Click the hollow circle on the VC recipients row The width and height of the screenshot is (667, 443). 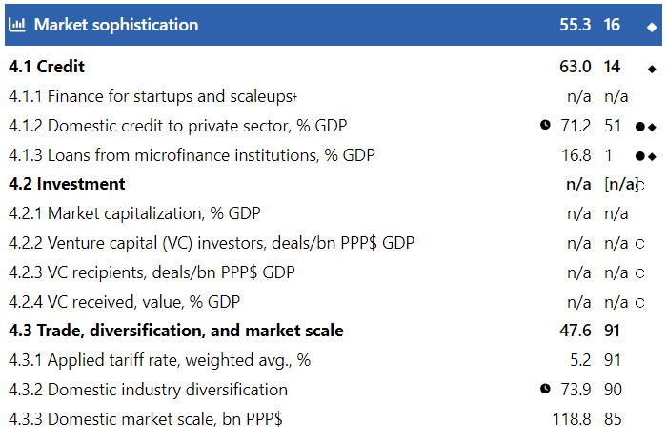click(640, 273)
